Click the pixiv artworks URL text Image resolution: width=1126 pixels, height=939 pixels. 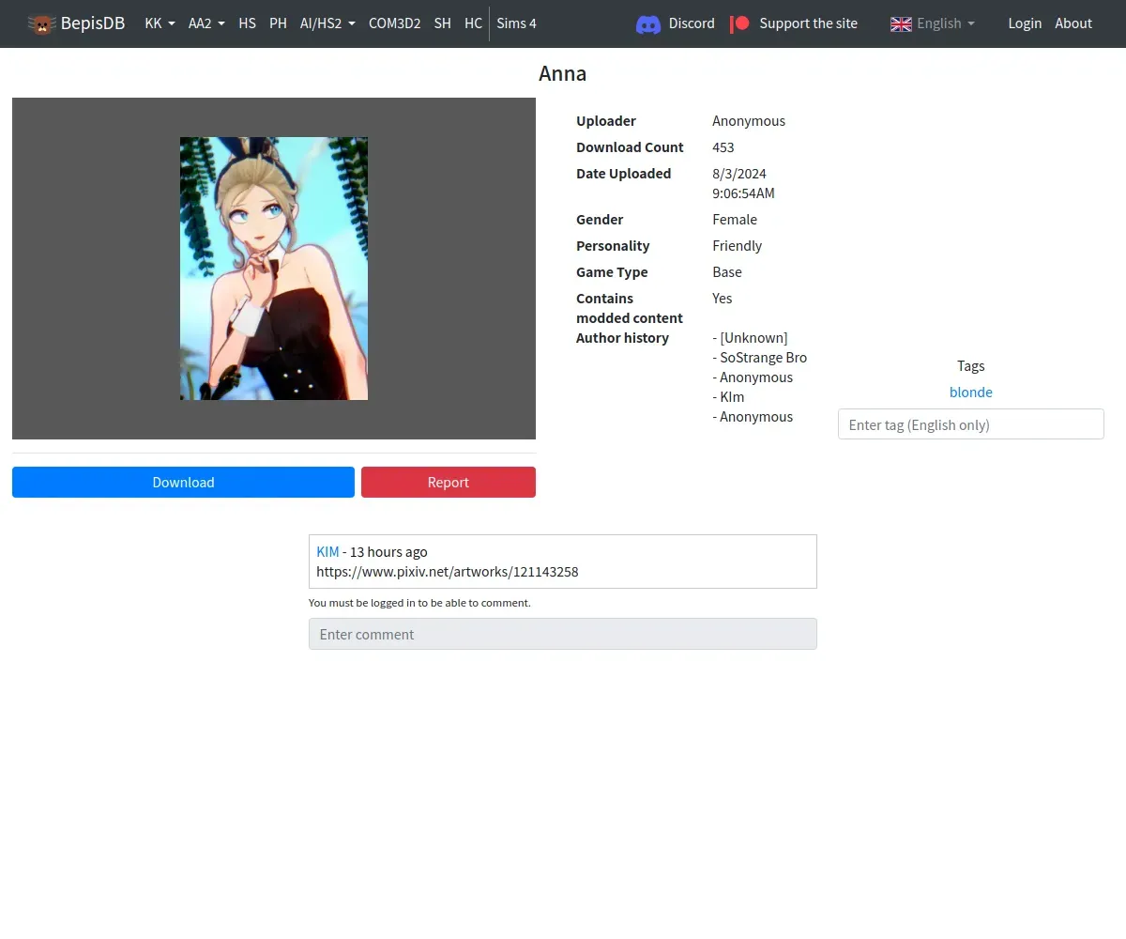448,571
